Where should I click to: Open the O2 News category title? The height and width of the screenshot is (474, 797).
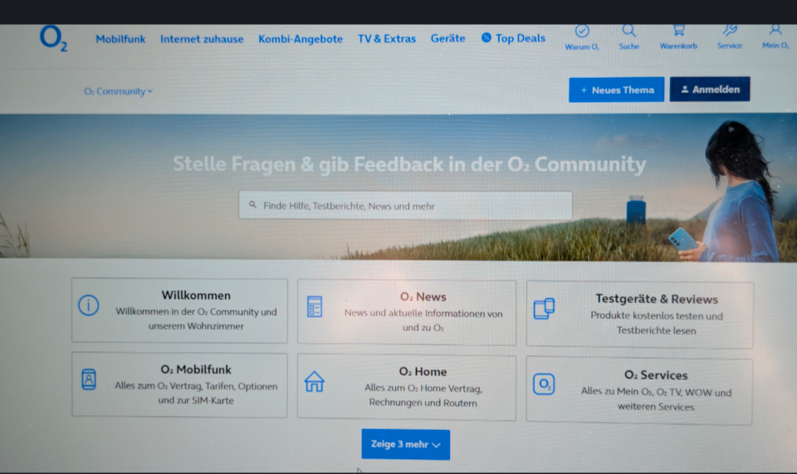click(423, 296)
